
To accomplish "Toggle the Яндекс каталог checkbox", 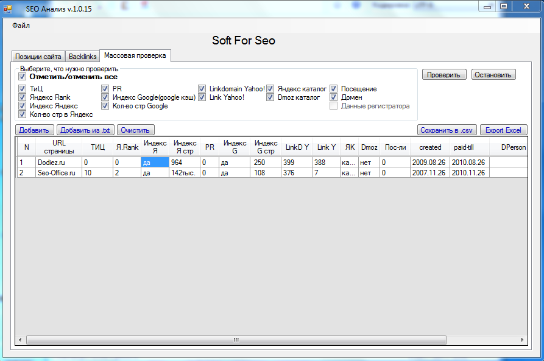I will click(270, 89).
